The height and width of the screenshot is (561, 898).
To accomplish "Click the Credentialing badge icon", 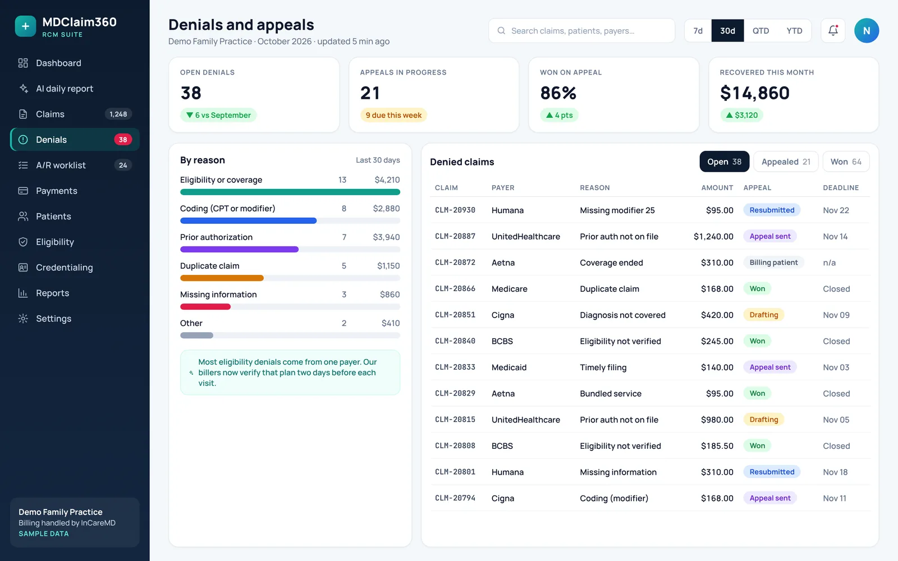I will coord(23,268).
